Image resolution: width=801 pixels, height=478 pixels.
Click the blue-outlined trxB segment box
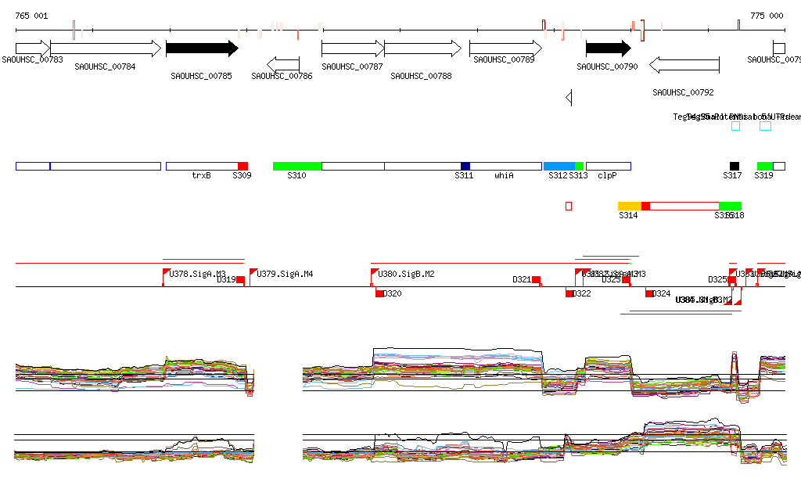coord(203,166)
